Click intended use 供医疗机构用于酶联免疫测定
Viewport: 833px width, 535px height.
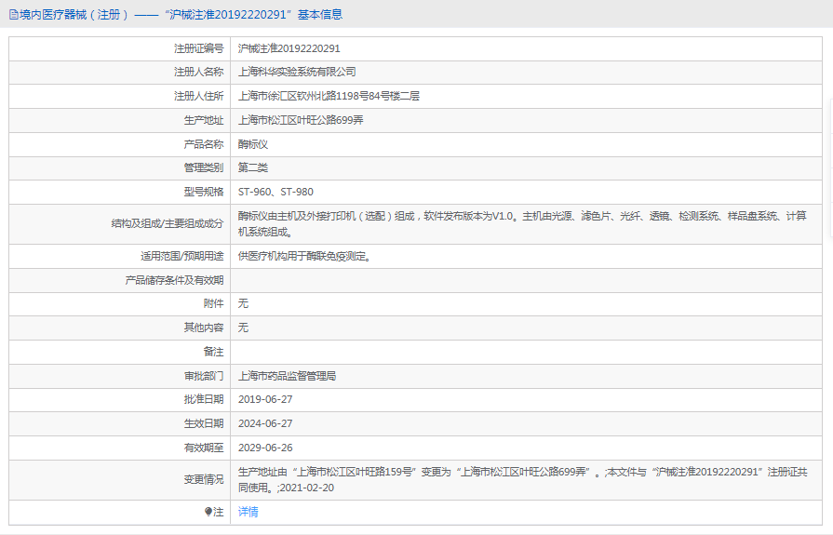point(304,256)
